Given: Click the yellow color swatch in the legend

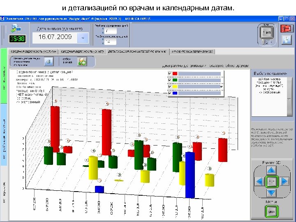Looking at the screenshot, I should tap(175, 87).
